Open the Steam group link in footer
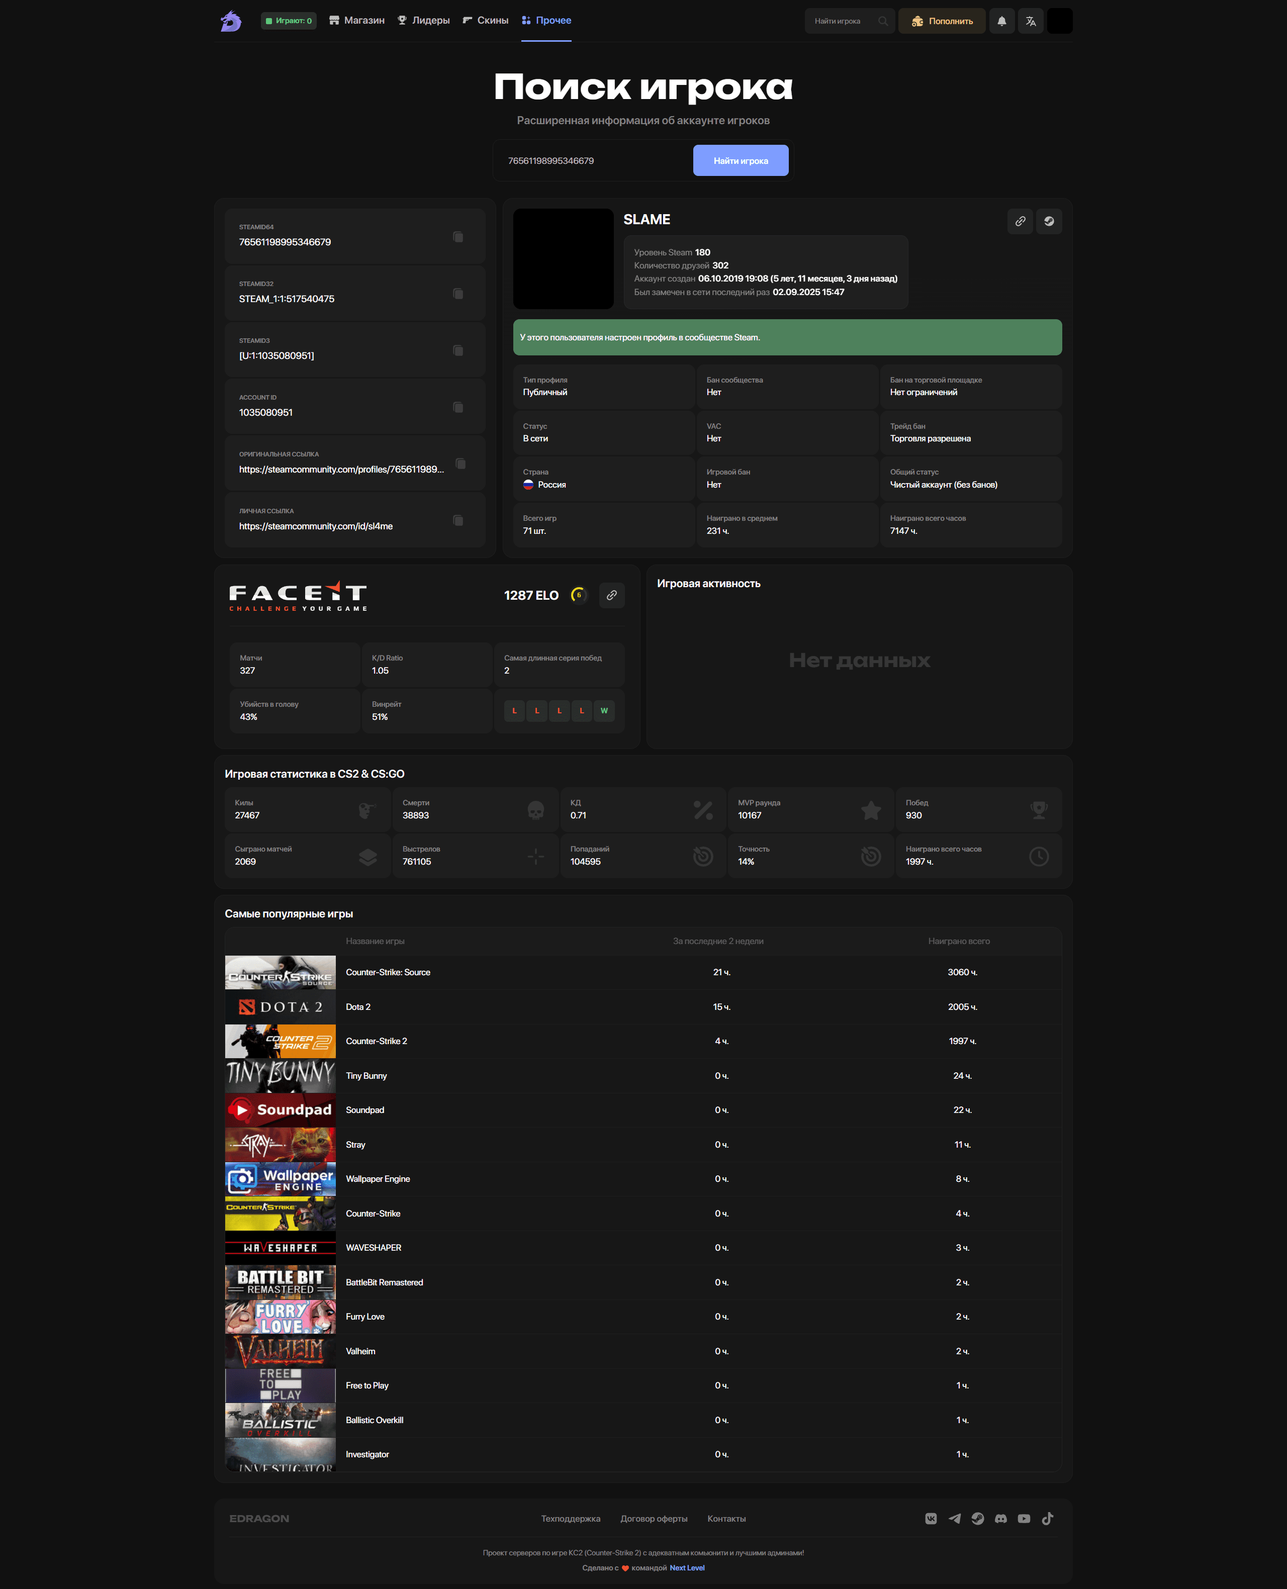Image resolution: width=1287 pixels, height=1589 pixels. pos(978,1519)
